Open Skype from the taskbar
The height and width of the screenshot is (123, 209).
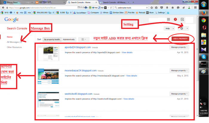coord(204,57)
